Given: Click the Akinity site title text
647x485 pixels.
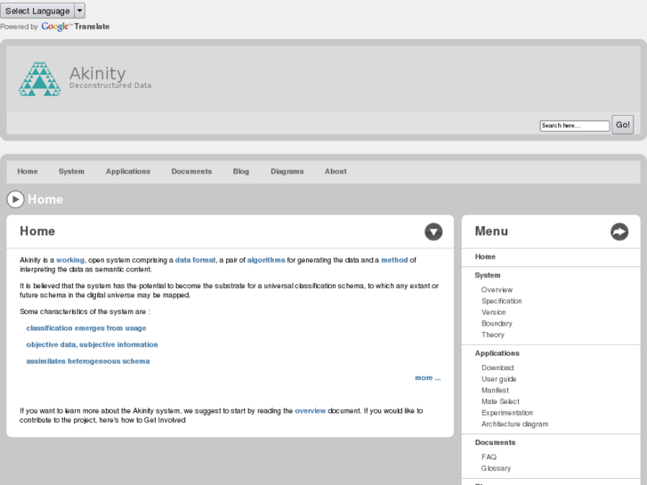Looking at the screenshot, I should [97, 74].
